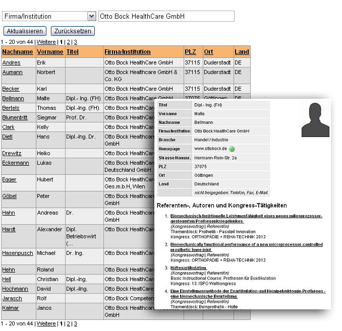Open the Bertels entry link
This screenshot has height=331, width=342.
[x=11, y=108]
